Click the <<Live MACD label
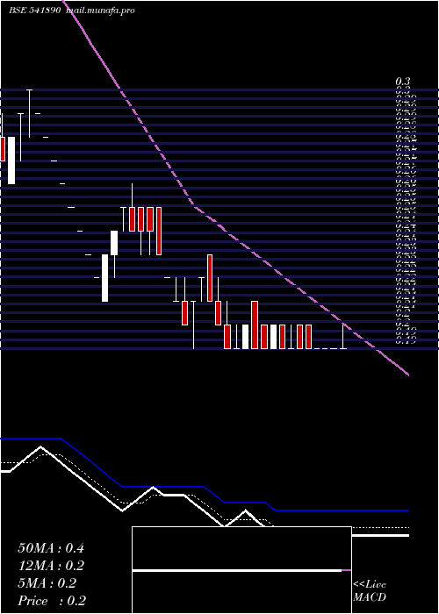Viewport: 439px width, 614px height. (370, 591)
